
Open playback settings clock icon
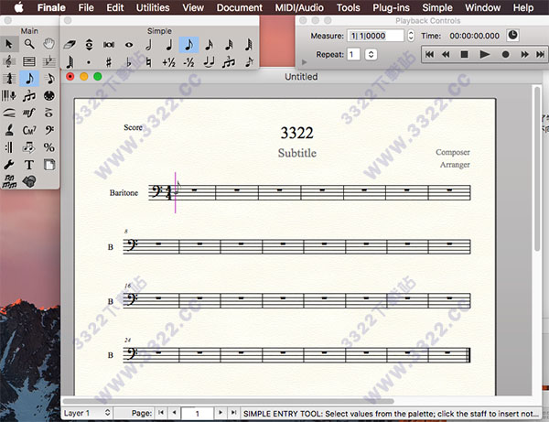tap(512, 35)
